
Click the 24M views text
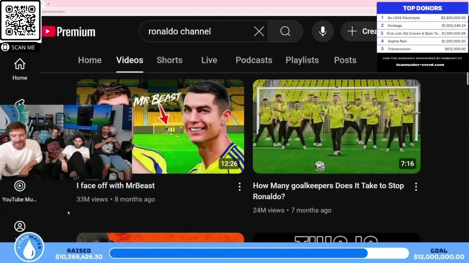[x=269, y=210]
